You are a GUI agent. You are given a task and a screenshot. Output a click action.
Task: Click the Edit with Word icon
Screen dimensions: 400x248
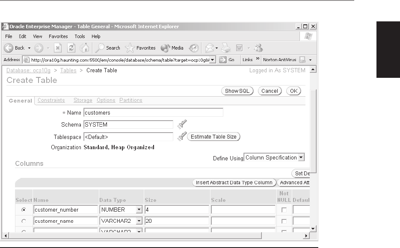pyautogui.click(x=239, y=48)
